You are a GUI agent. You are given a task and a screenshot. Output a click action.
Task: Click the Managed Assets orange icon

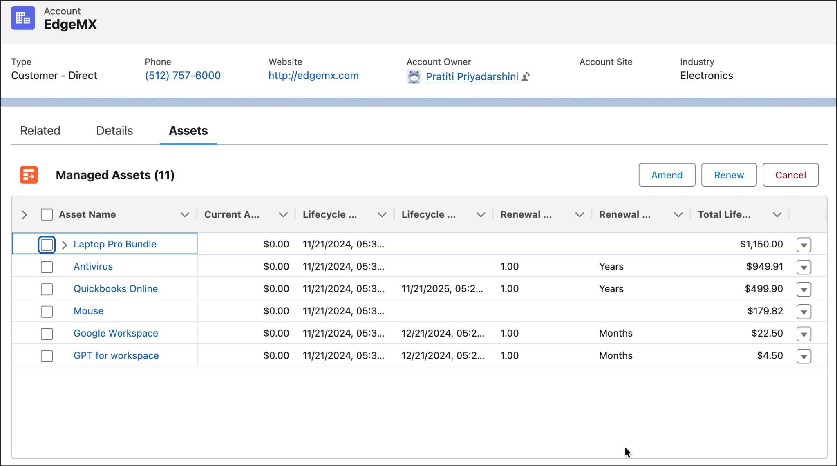click(x=29, y=175)
